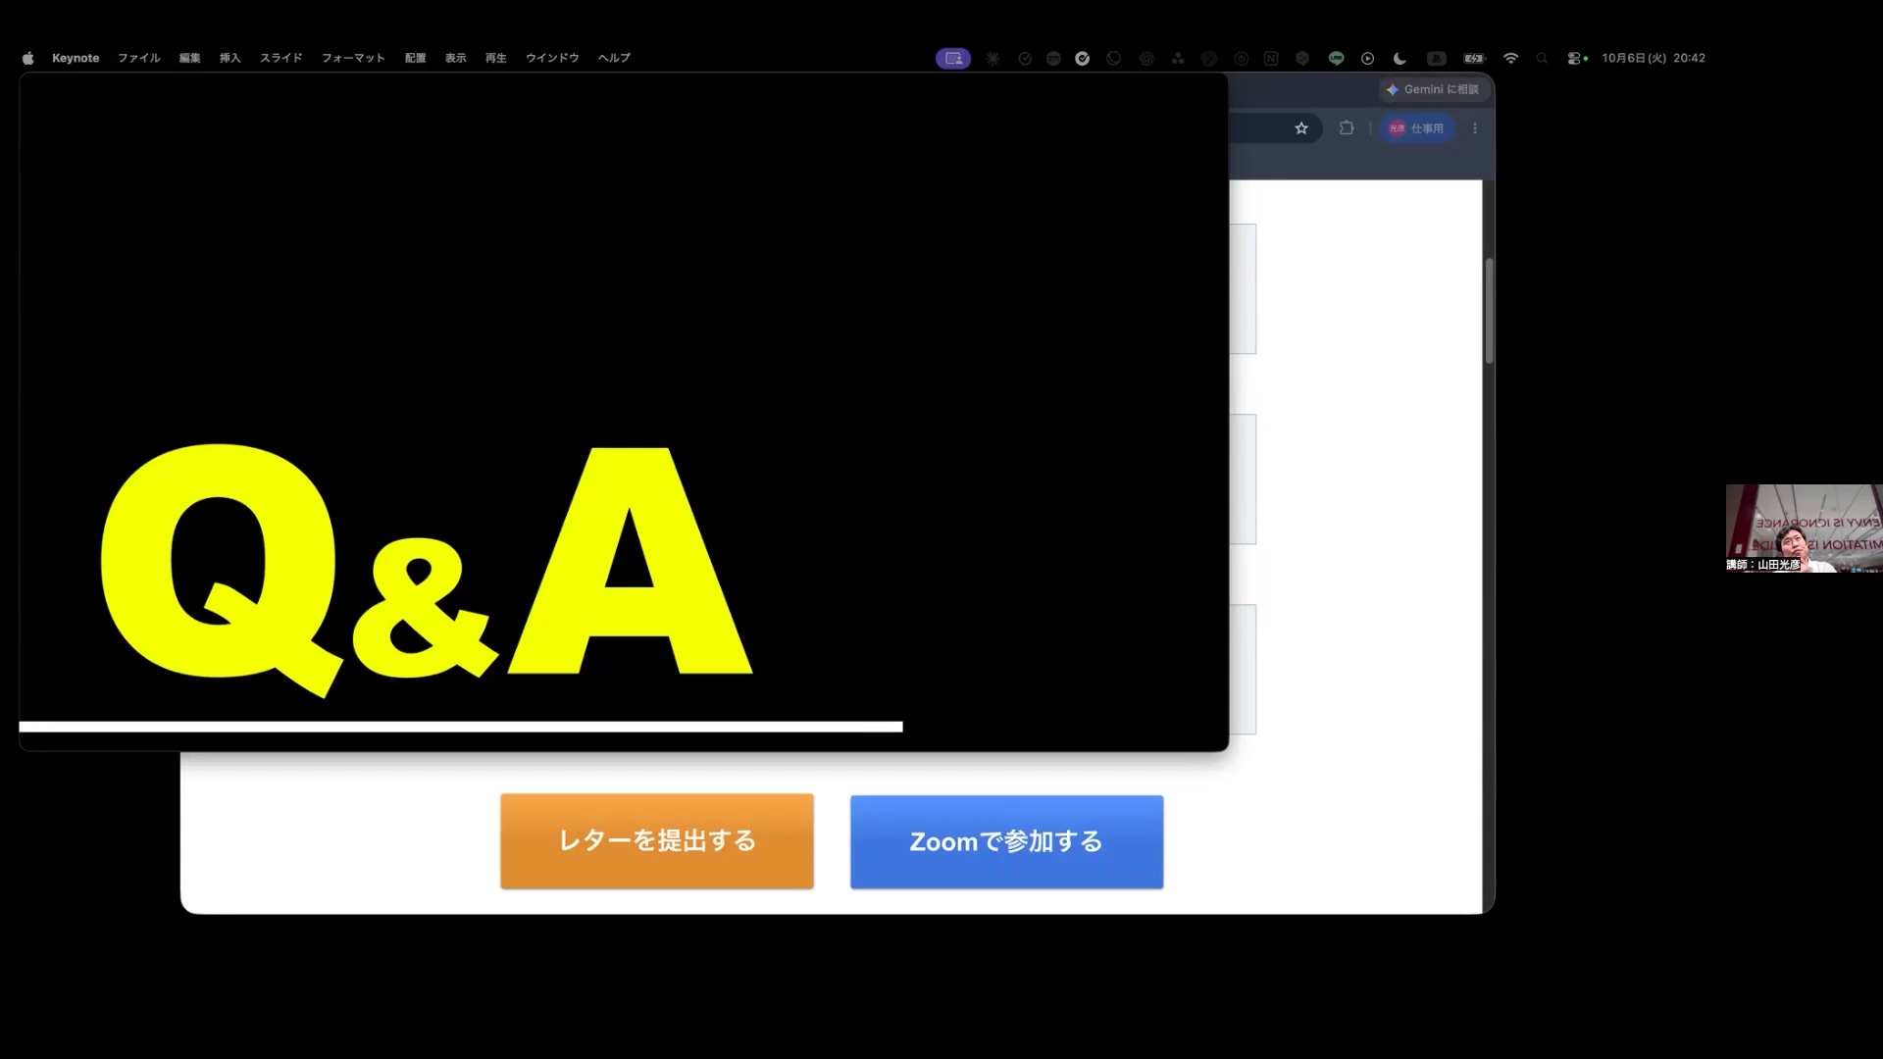Open the 表示 menu

coord(455,58)
